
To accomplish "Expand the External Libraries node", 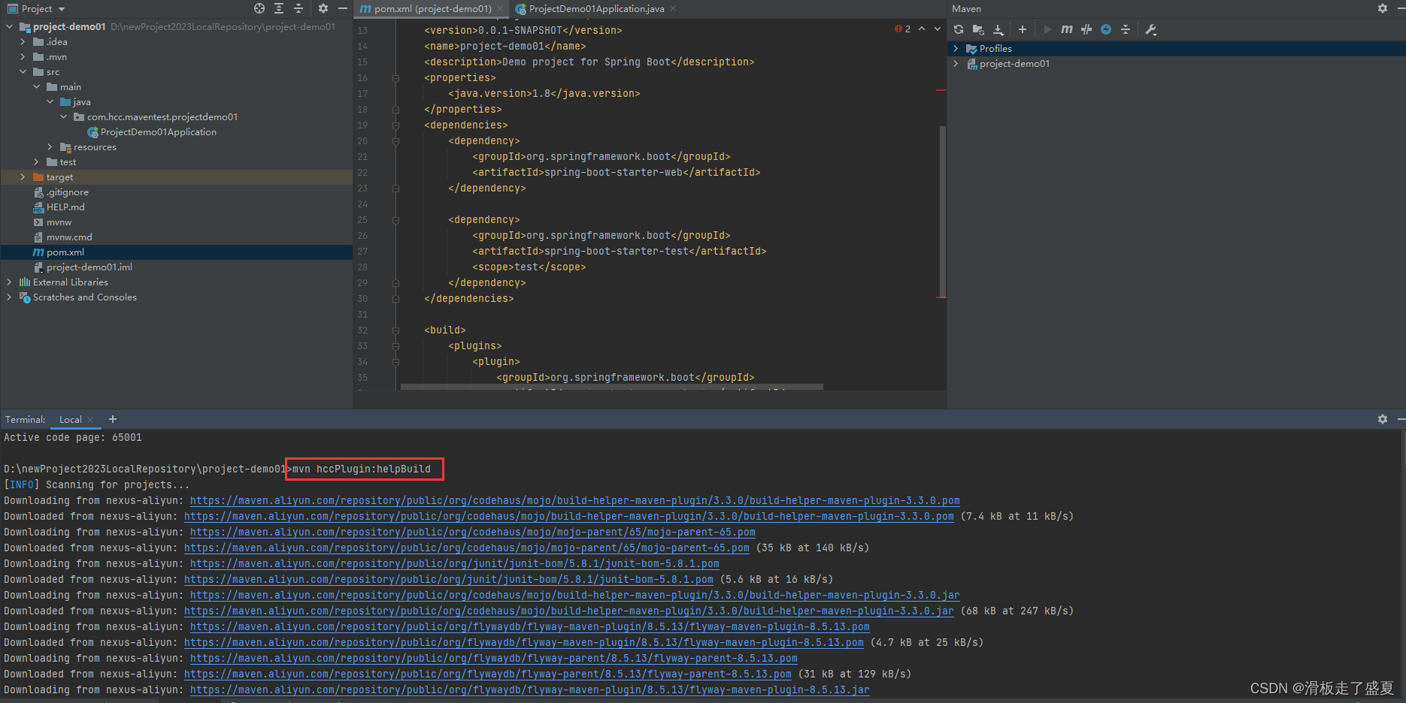I will [x=9, y=282].
